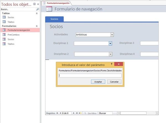Collapse the Formularios group
Screen dimensions: 166x123
[37, 26]
